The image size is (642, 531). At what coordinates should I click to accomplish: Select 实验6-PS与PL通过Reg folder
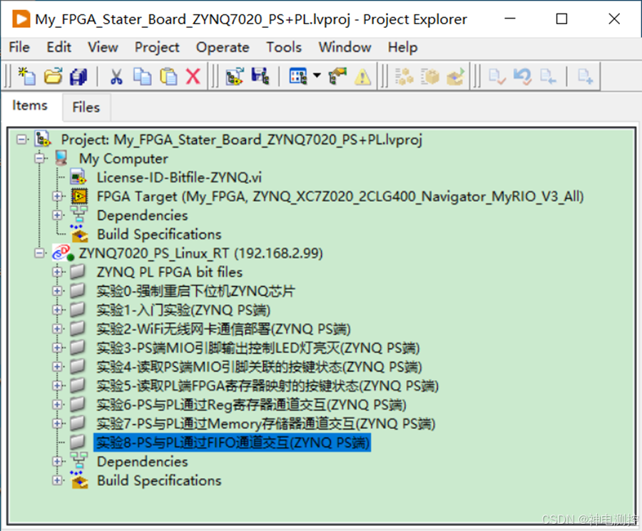[x=251, y=405]
